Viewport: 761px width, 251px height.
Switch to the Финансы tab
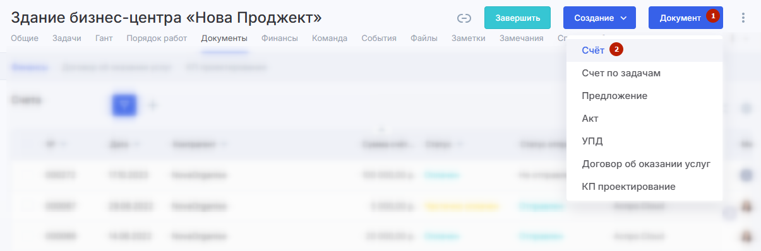(x=280, y=38)
